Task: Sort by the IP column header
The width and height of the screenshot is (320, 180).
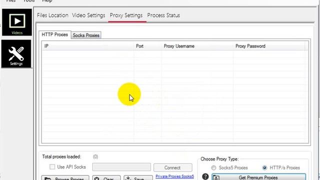Action: pos(88,46)
